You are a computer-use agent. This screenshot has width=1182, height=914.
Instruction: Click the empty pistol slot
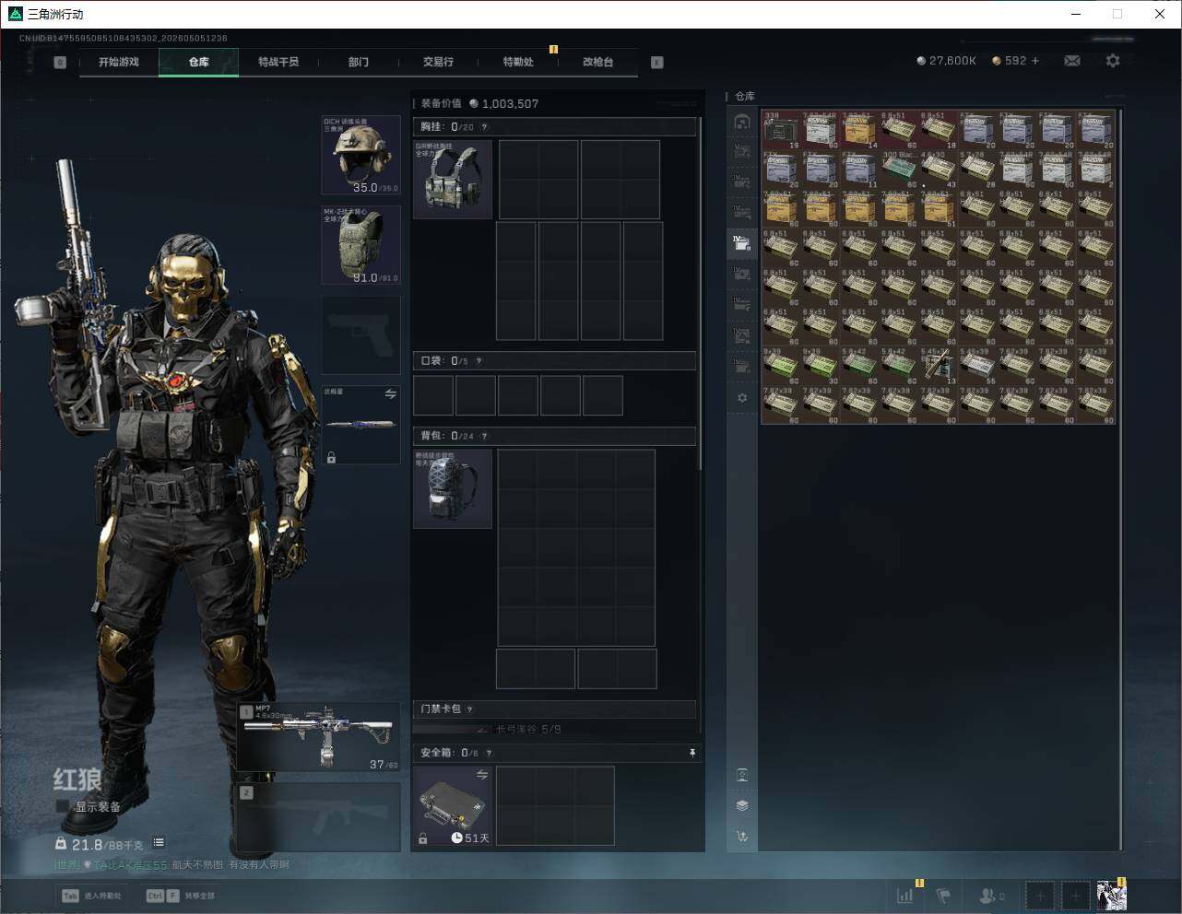(361, 334)
